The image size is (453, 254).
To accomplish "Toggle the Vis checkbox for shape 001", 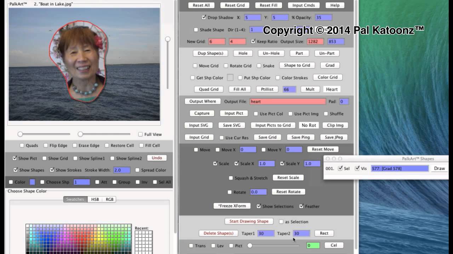I will (357, 168).
